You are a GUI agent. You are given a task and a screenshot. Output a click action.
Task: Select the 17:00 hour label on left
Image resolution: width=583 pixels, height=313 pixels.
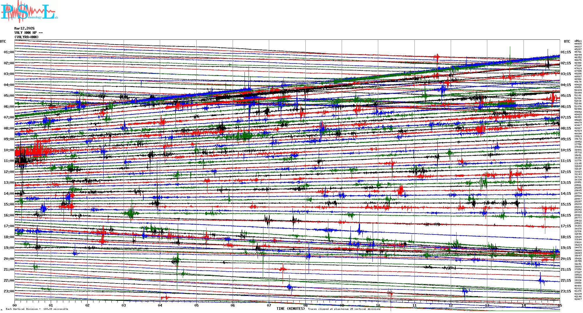pos(9,226)
